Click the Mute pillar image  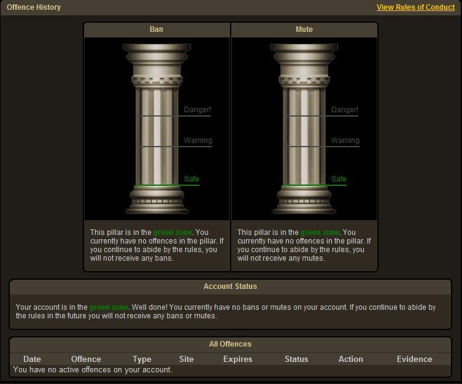pyautogui.click(x=304, y=129)
